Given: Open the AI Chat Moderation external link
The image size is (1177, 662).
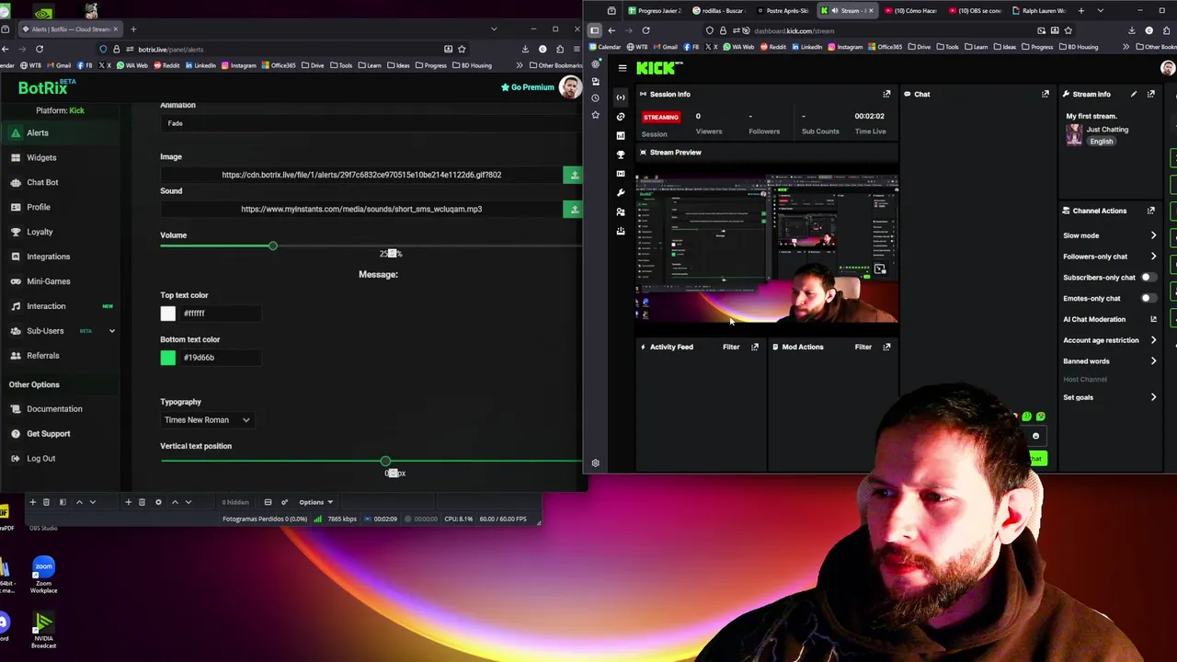Looking at the screenshot, I should pos(1153,320).
